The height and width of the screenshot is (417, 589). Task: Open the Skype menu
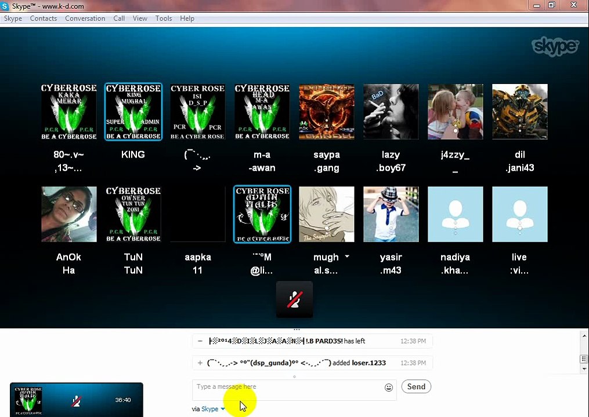13,19
